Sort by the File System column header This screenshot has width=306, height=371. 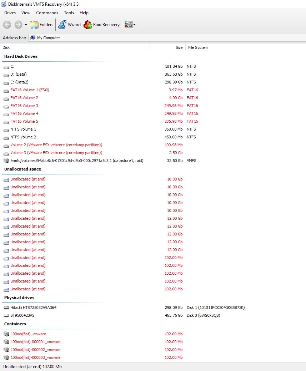pyautogui.click(x=221, y=47)
